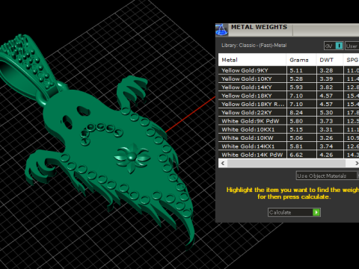Click the left arrow of the horizontal scrollbar
Screen dimensions: 359x269
click(x=223, y=164)
